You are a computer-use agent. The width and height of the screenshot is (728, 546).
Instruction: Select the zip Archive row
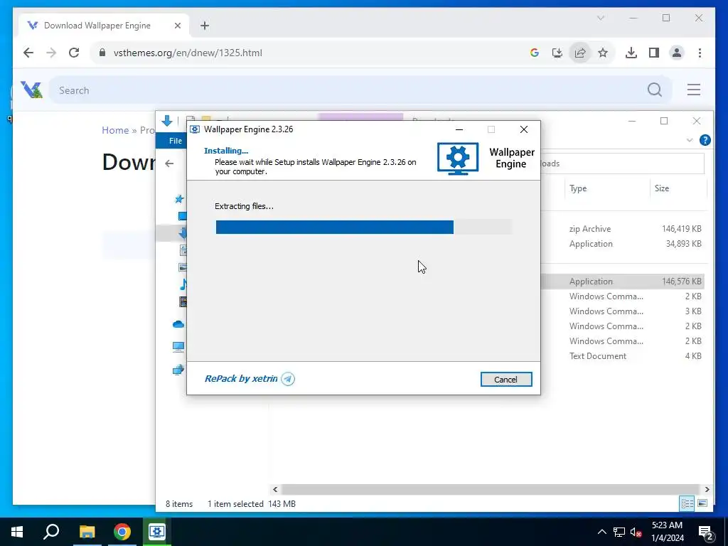point(623,229)
